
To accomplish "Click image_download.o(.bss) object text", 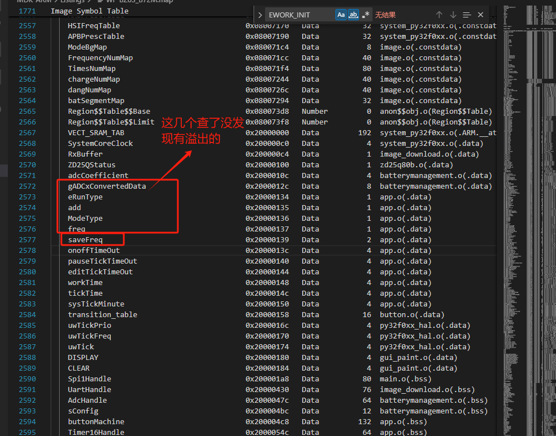I will (427, 389).
